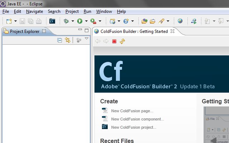Open the Window menu

(104, 11)
